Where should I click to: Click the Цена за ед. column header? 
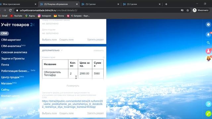85,64
